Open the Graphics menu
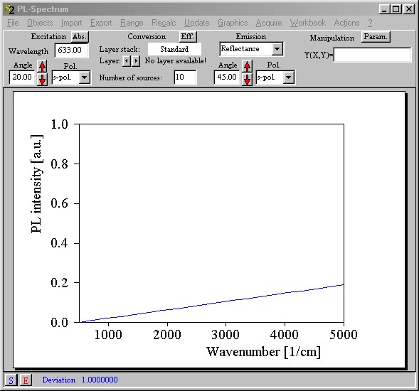 tap(233, 23)
